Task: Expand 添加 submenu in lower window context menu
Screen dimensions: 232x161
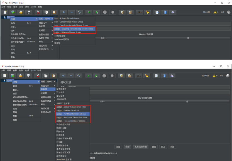Action: (26, 82)
